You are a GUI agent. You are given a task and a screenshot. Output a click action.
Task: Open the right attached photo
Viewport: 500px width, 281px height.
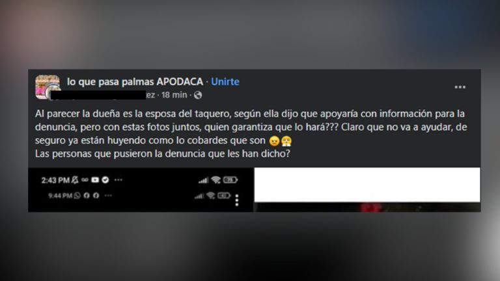pyautogui.click(x=367, y=189)
